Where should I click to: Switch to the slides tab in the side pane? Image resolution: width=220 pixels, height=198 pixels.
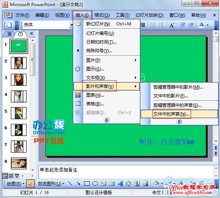click(x=21, y=34)
